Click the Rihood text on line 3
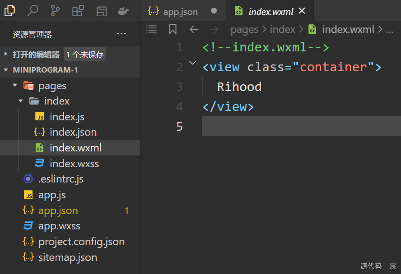The image size is (401, 274). click(x=239, y=87)
